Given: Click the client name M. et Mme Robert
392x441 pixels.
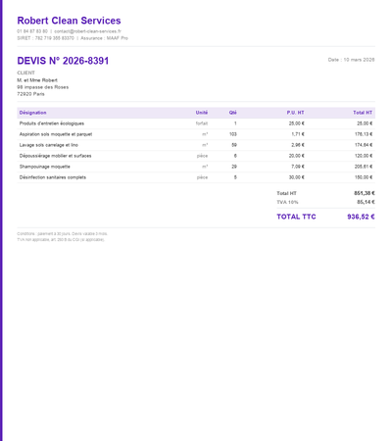Looking at the screenshot, I should pos(37,80).
